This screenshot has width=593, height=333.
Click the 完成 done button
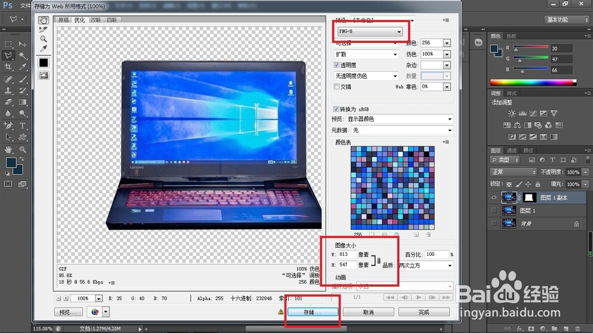tap(424, 312)
